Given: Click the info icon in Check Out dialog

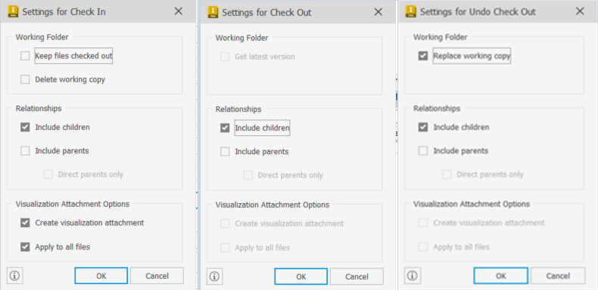Looking at the screenshot, I should point(215,276).
